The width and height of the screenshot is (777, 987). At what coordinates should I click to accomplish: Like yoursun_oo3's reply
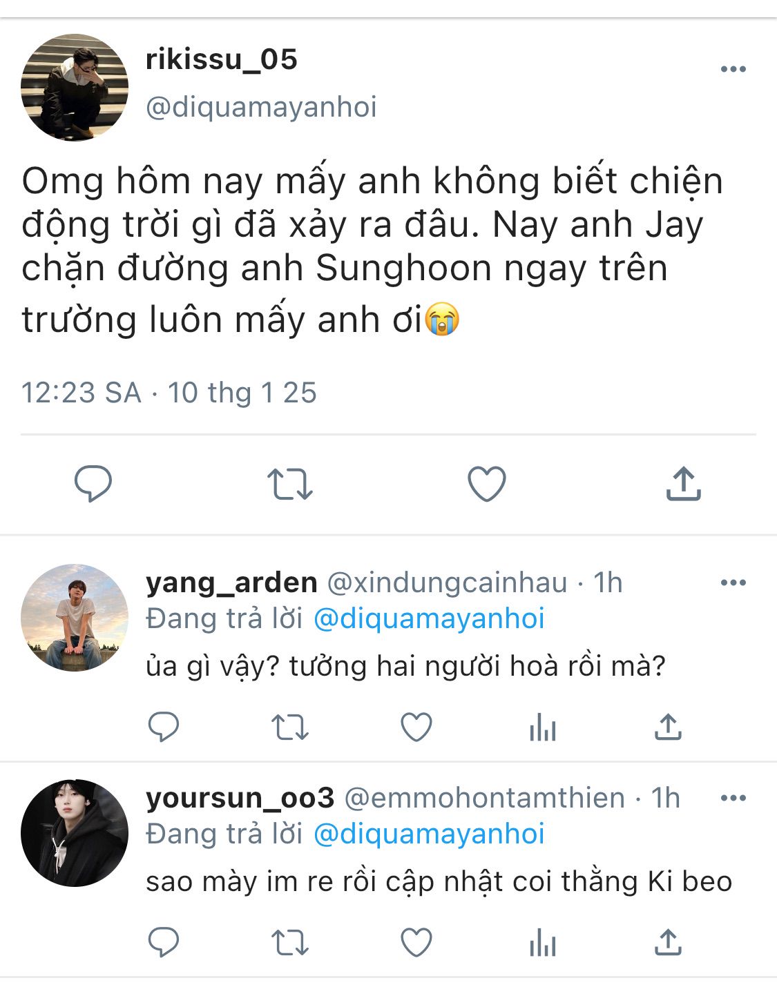[416, 943]
